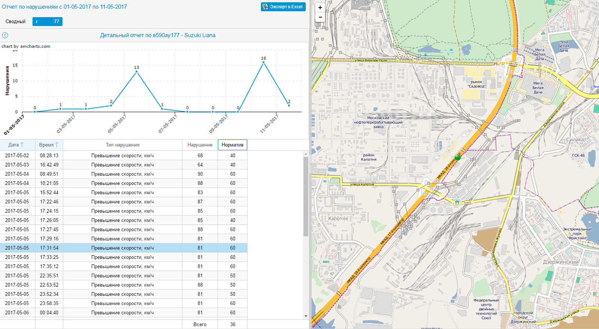This screenshot has height=329, width=599.
Task: Click the chart point labeled 2 near 05-05-2017
Action: click(x=111, y=106)
